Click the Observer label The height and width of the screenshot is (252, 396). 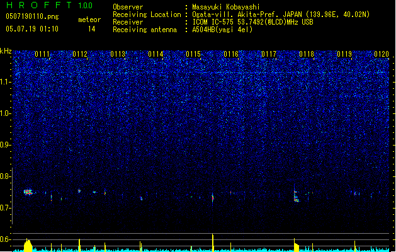tap(128, 7)
